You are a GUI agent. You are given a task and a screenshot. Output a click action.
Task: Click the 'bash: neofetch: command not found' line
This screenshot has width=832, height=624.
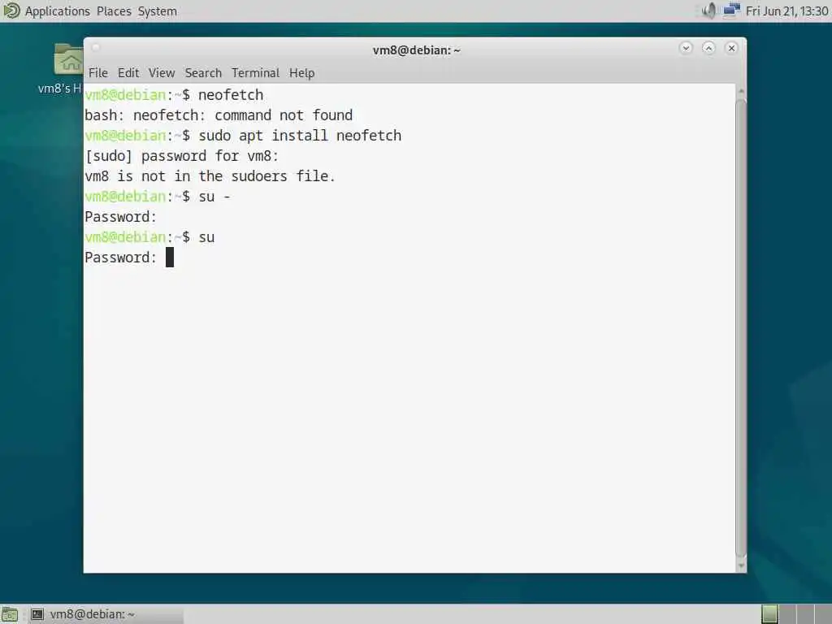(219, 115)
